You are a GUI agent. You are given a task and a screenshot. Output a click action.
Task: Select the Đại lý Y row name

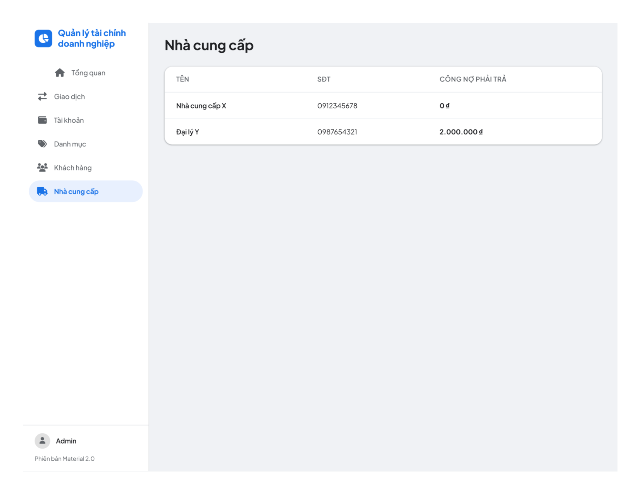(x=187, y=132)
